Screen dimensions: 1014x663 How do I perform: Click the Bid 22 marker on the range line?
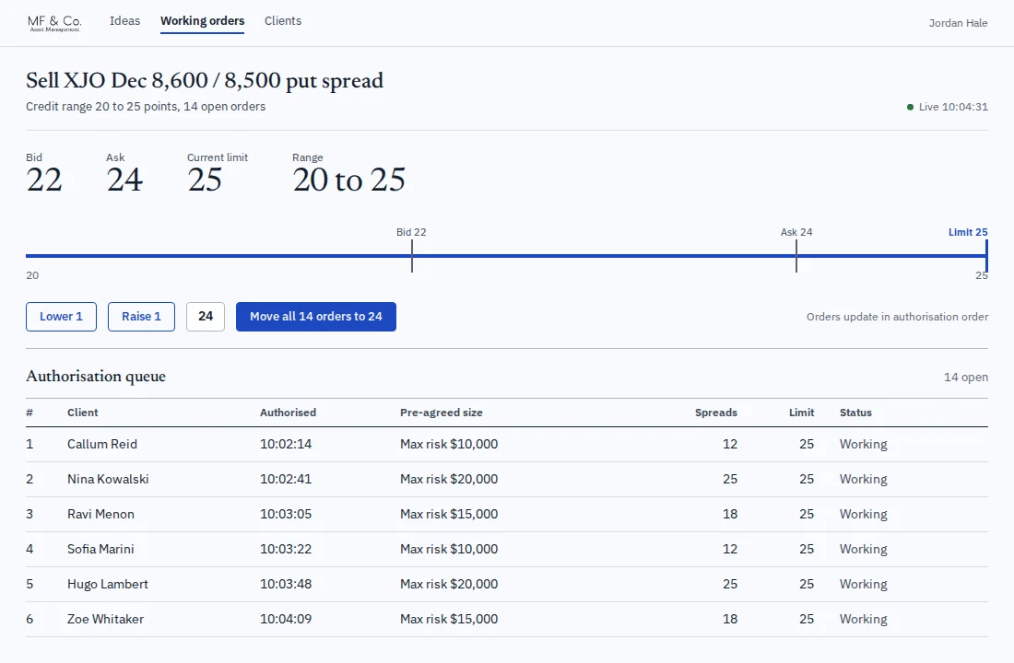[412, 256]
